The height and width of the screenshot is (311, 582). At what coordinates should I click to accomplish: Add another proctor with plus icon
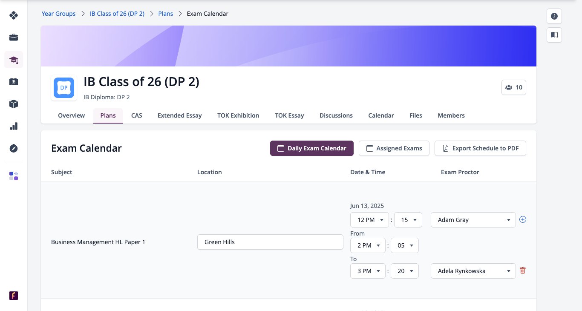point(523,220)
